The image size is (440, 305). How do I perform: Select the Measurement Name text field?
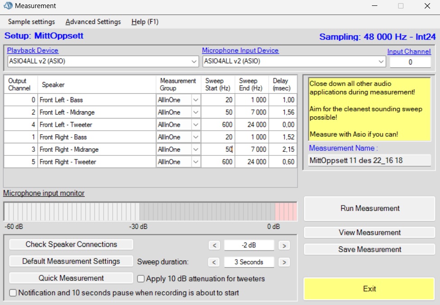[369, 160]
